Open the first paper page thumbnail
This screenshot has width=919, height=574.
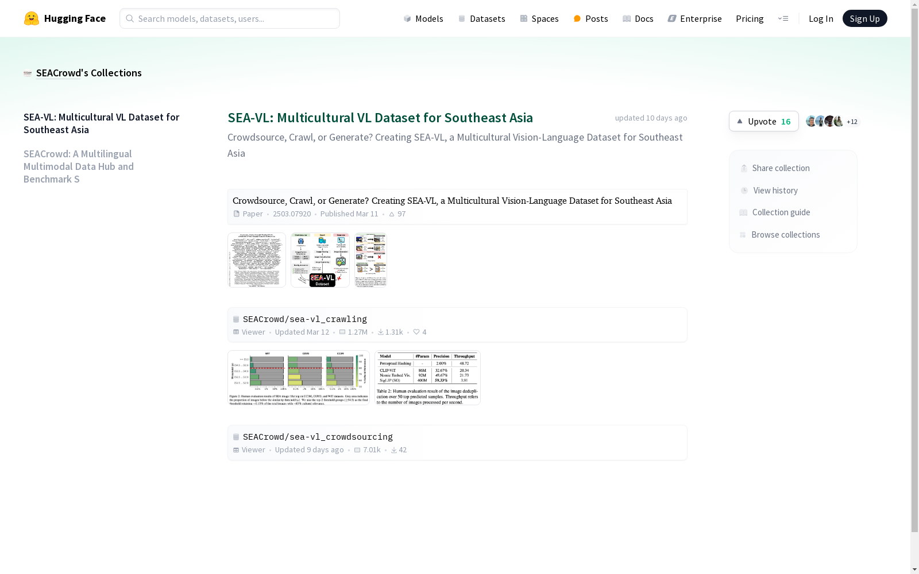pyautogui.click(x=257, y=260)
